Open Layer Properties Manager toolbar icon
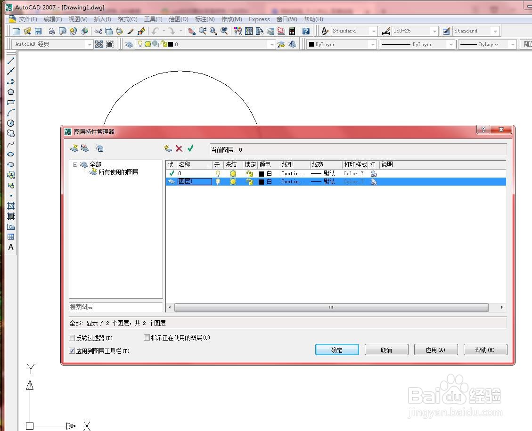This screenshot has width=532, height=431. [129, 44]
